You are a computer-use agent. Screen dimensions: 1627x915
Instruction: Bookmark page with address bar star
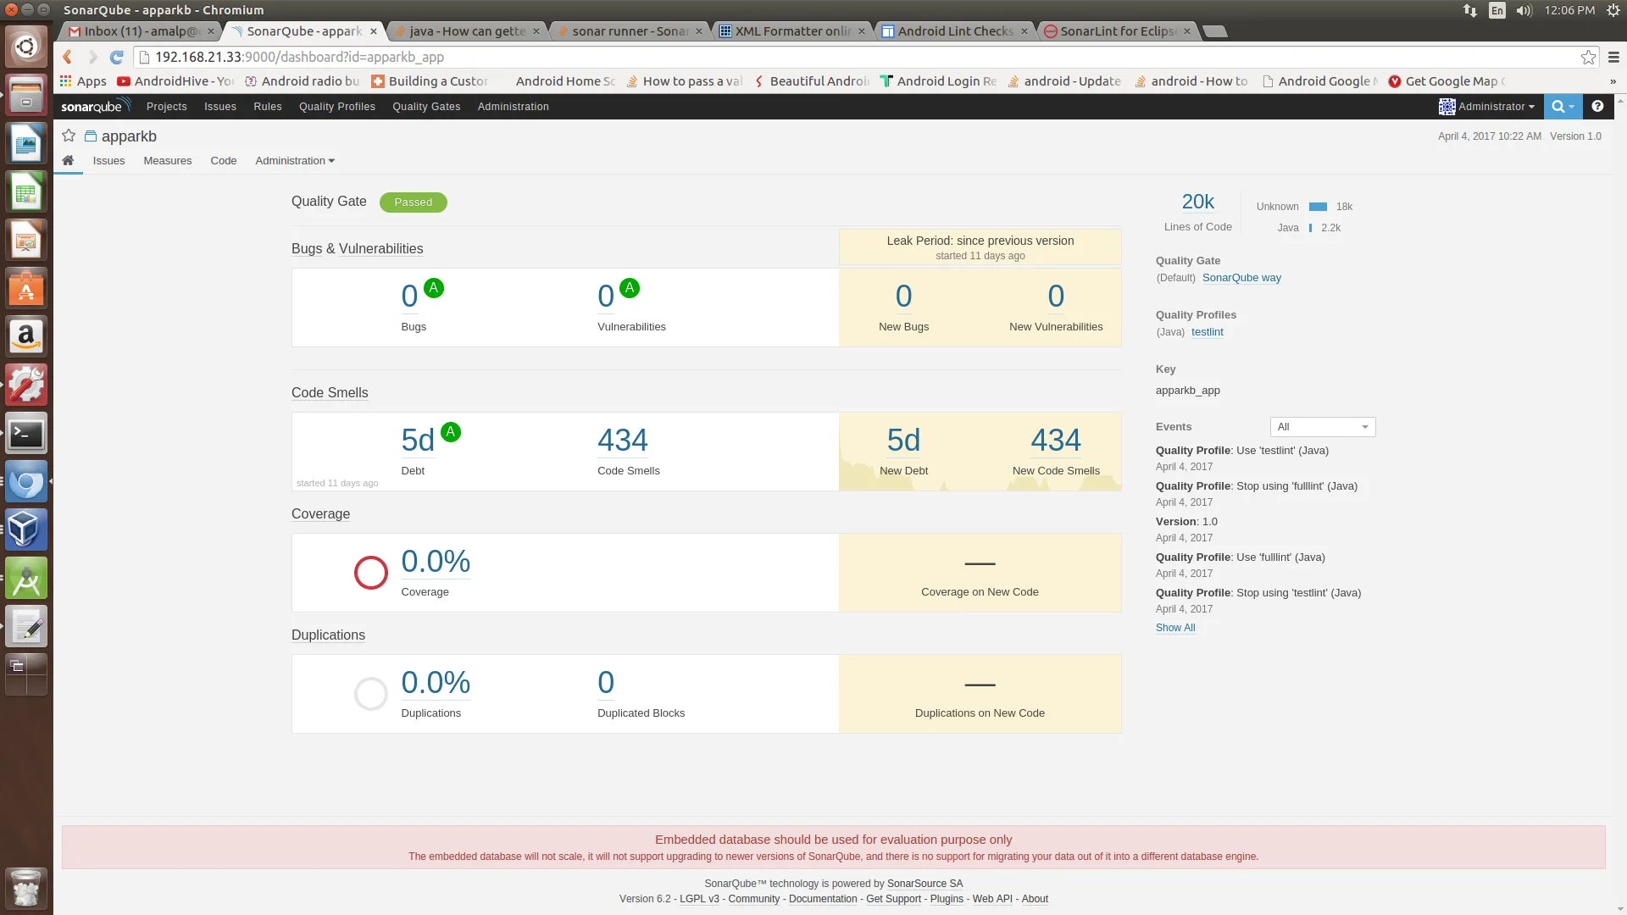click(1588, 57)
